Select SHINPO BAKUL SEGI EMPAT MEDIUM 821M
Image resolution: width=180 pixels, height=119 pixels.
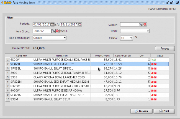61,82
